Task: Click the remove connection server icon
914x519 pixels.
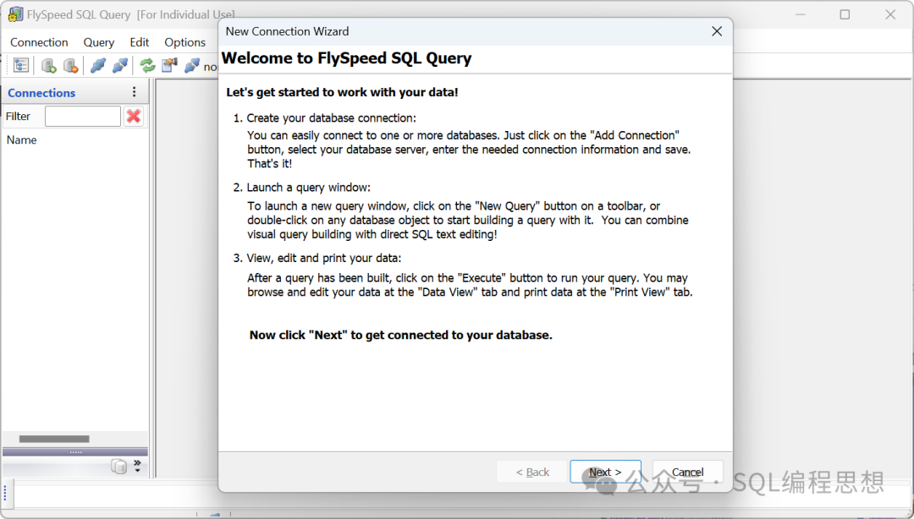Action: [x=71, y=65]
